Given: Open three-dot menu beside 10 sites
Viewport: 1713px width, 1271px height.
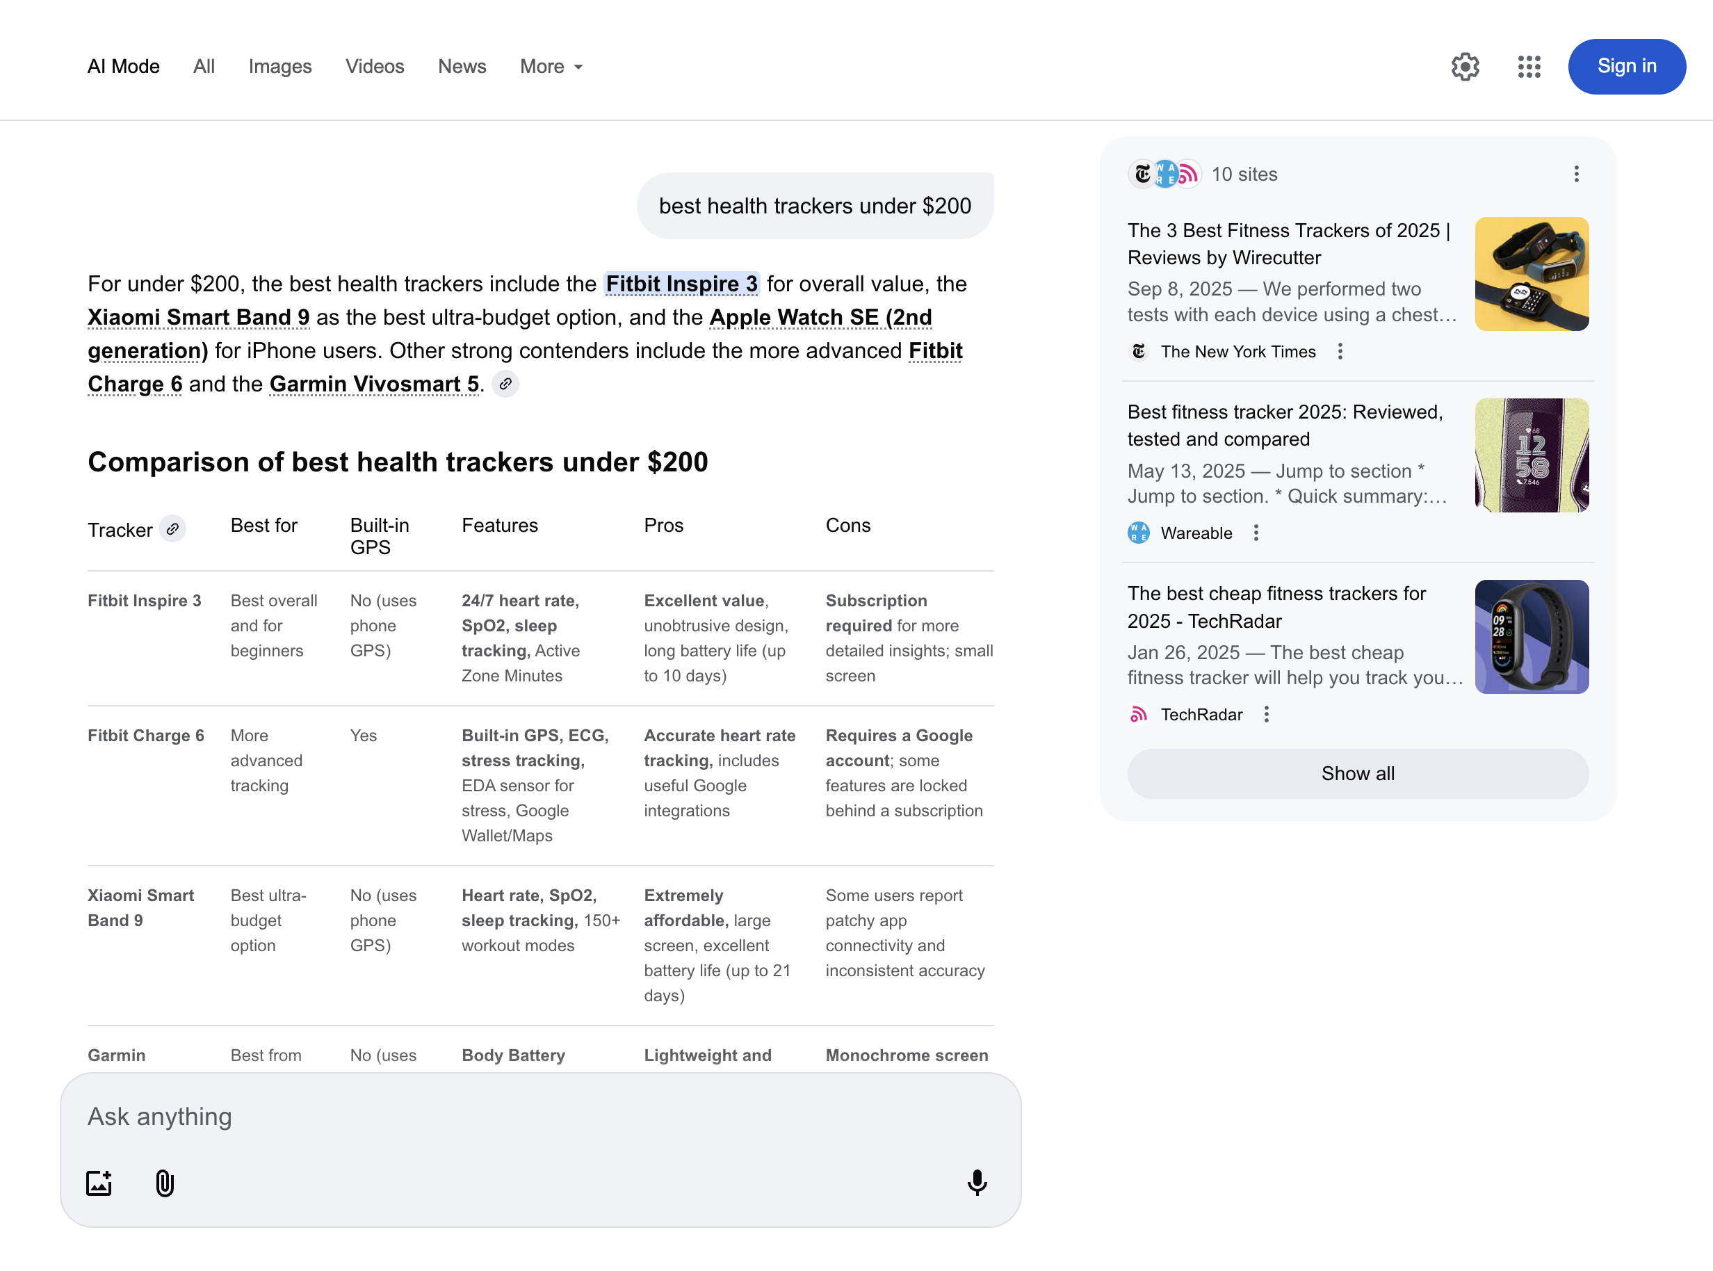Looking at the screenshot, I should [1576, 175].
